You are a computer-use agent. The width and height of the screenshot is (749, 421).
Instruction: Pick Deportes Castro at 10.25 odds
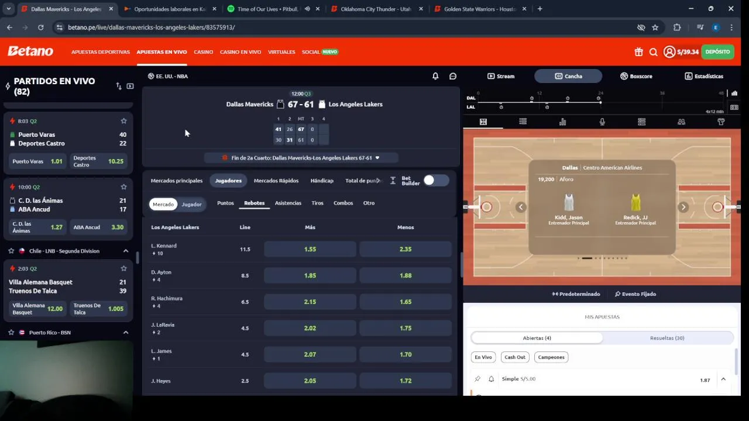click(x=98, y=161)
